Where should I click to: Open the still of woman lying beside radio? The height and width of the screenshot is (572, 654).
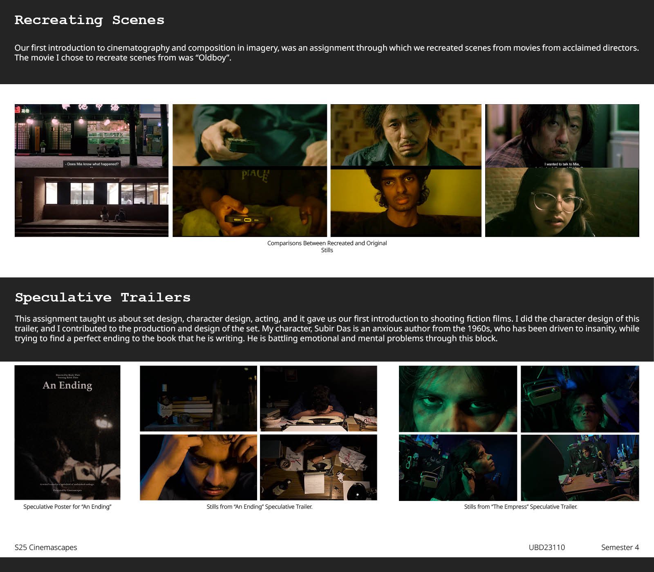580,399
